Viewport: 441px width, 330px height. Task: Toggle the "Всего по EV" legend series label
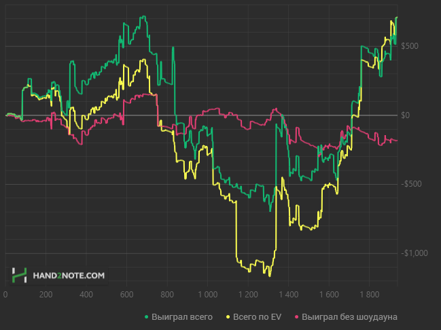(x=257, y=317)
